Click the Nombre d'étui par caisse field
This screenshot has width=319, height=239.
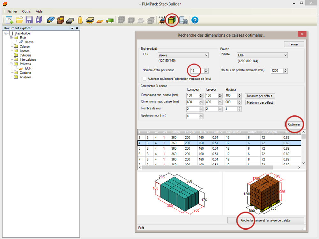click(x=197, y=71)
